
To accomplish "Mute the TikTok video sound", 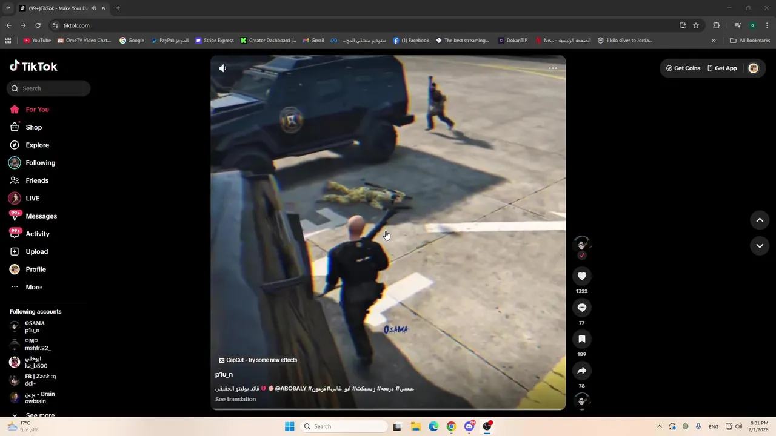I will coord(222,68).
